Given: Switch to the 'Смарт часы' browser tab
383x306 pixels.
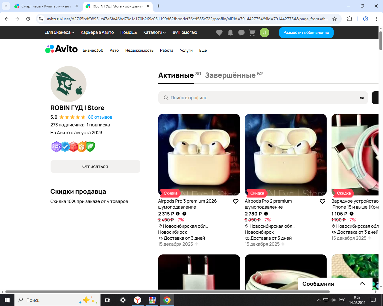Looking at the screenshot, I should (46, 6).
